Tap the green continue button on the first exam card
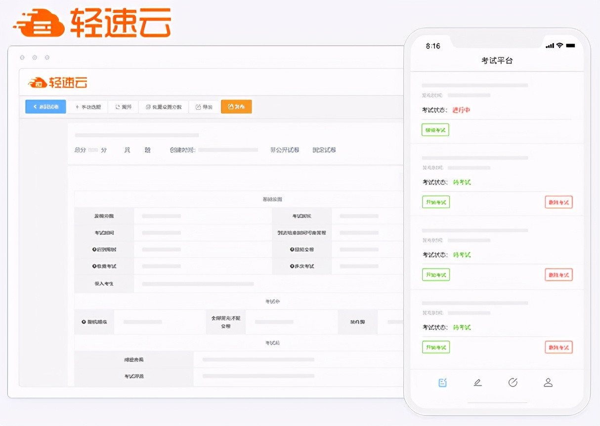Viewport: 600px width, 426px height. tap(435, 129)
